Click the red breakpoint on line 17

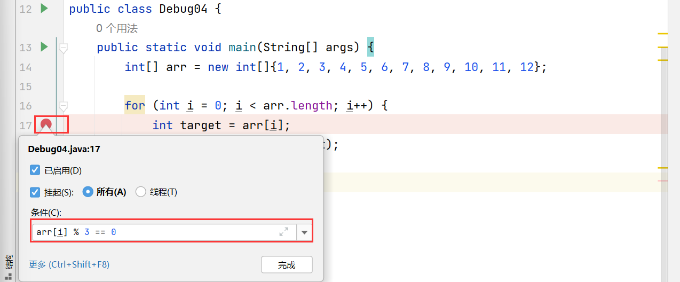point(46,124)
